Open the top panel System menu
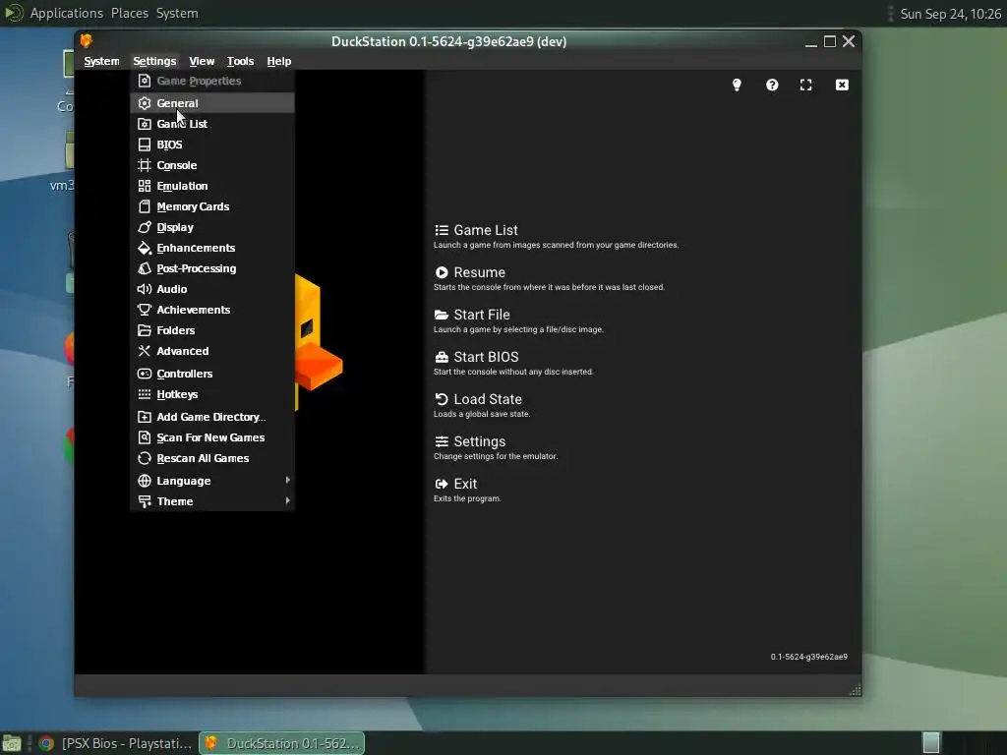The width and height of the screenshot is (1007, 755). click(x=177, y=13)
